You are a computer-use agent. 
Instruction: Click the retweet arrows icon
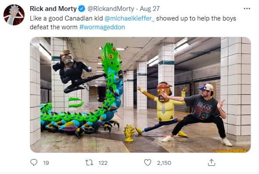click(x=89, y=163)
